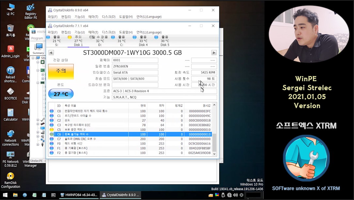
Task: Click the yellow 주의 health status button
Action: click(61, 71)
